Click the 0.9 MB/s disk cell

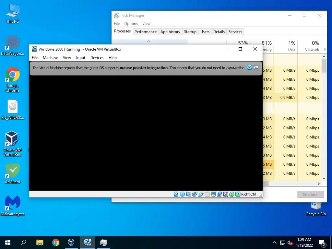tap(286, 98)
